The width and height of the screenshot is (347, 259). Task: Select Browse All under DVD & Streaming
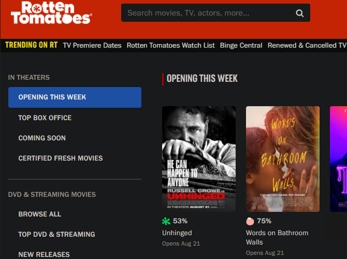(x=40, y=214)
